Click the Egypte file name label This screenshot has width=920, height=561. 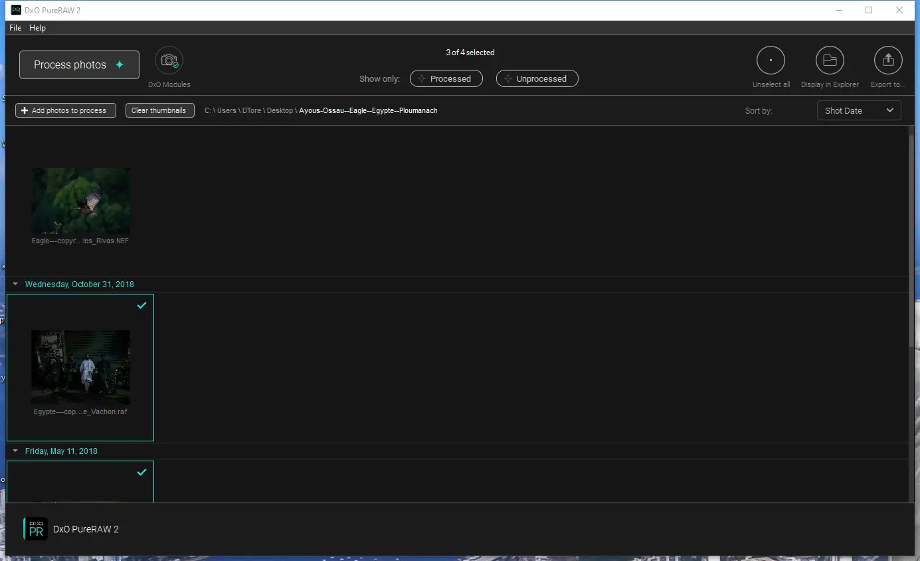pos(80,411)
